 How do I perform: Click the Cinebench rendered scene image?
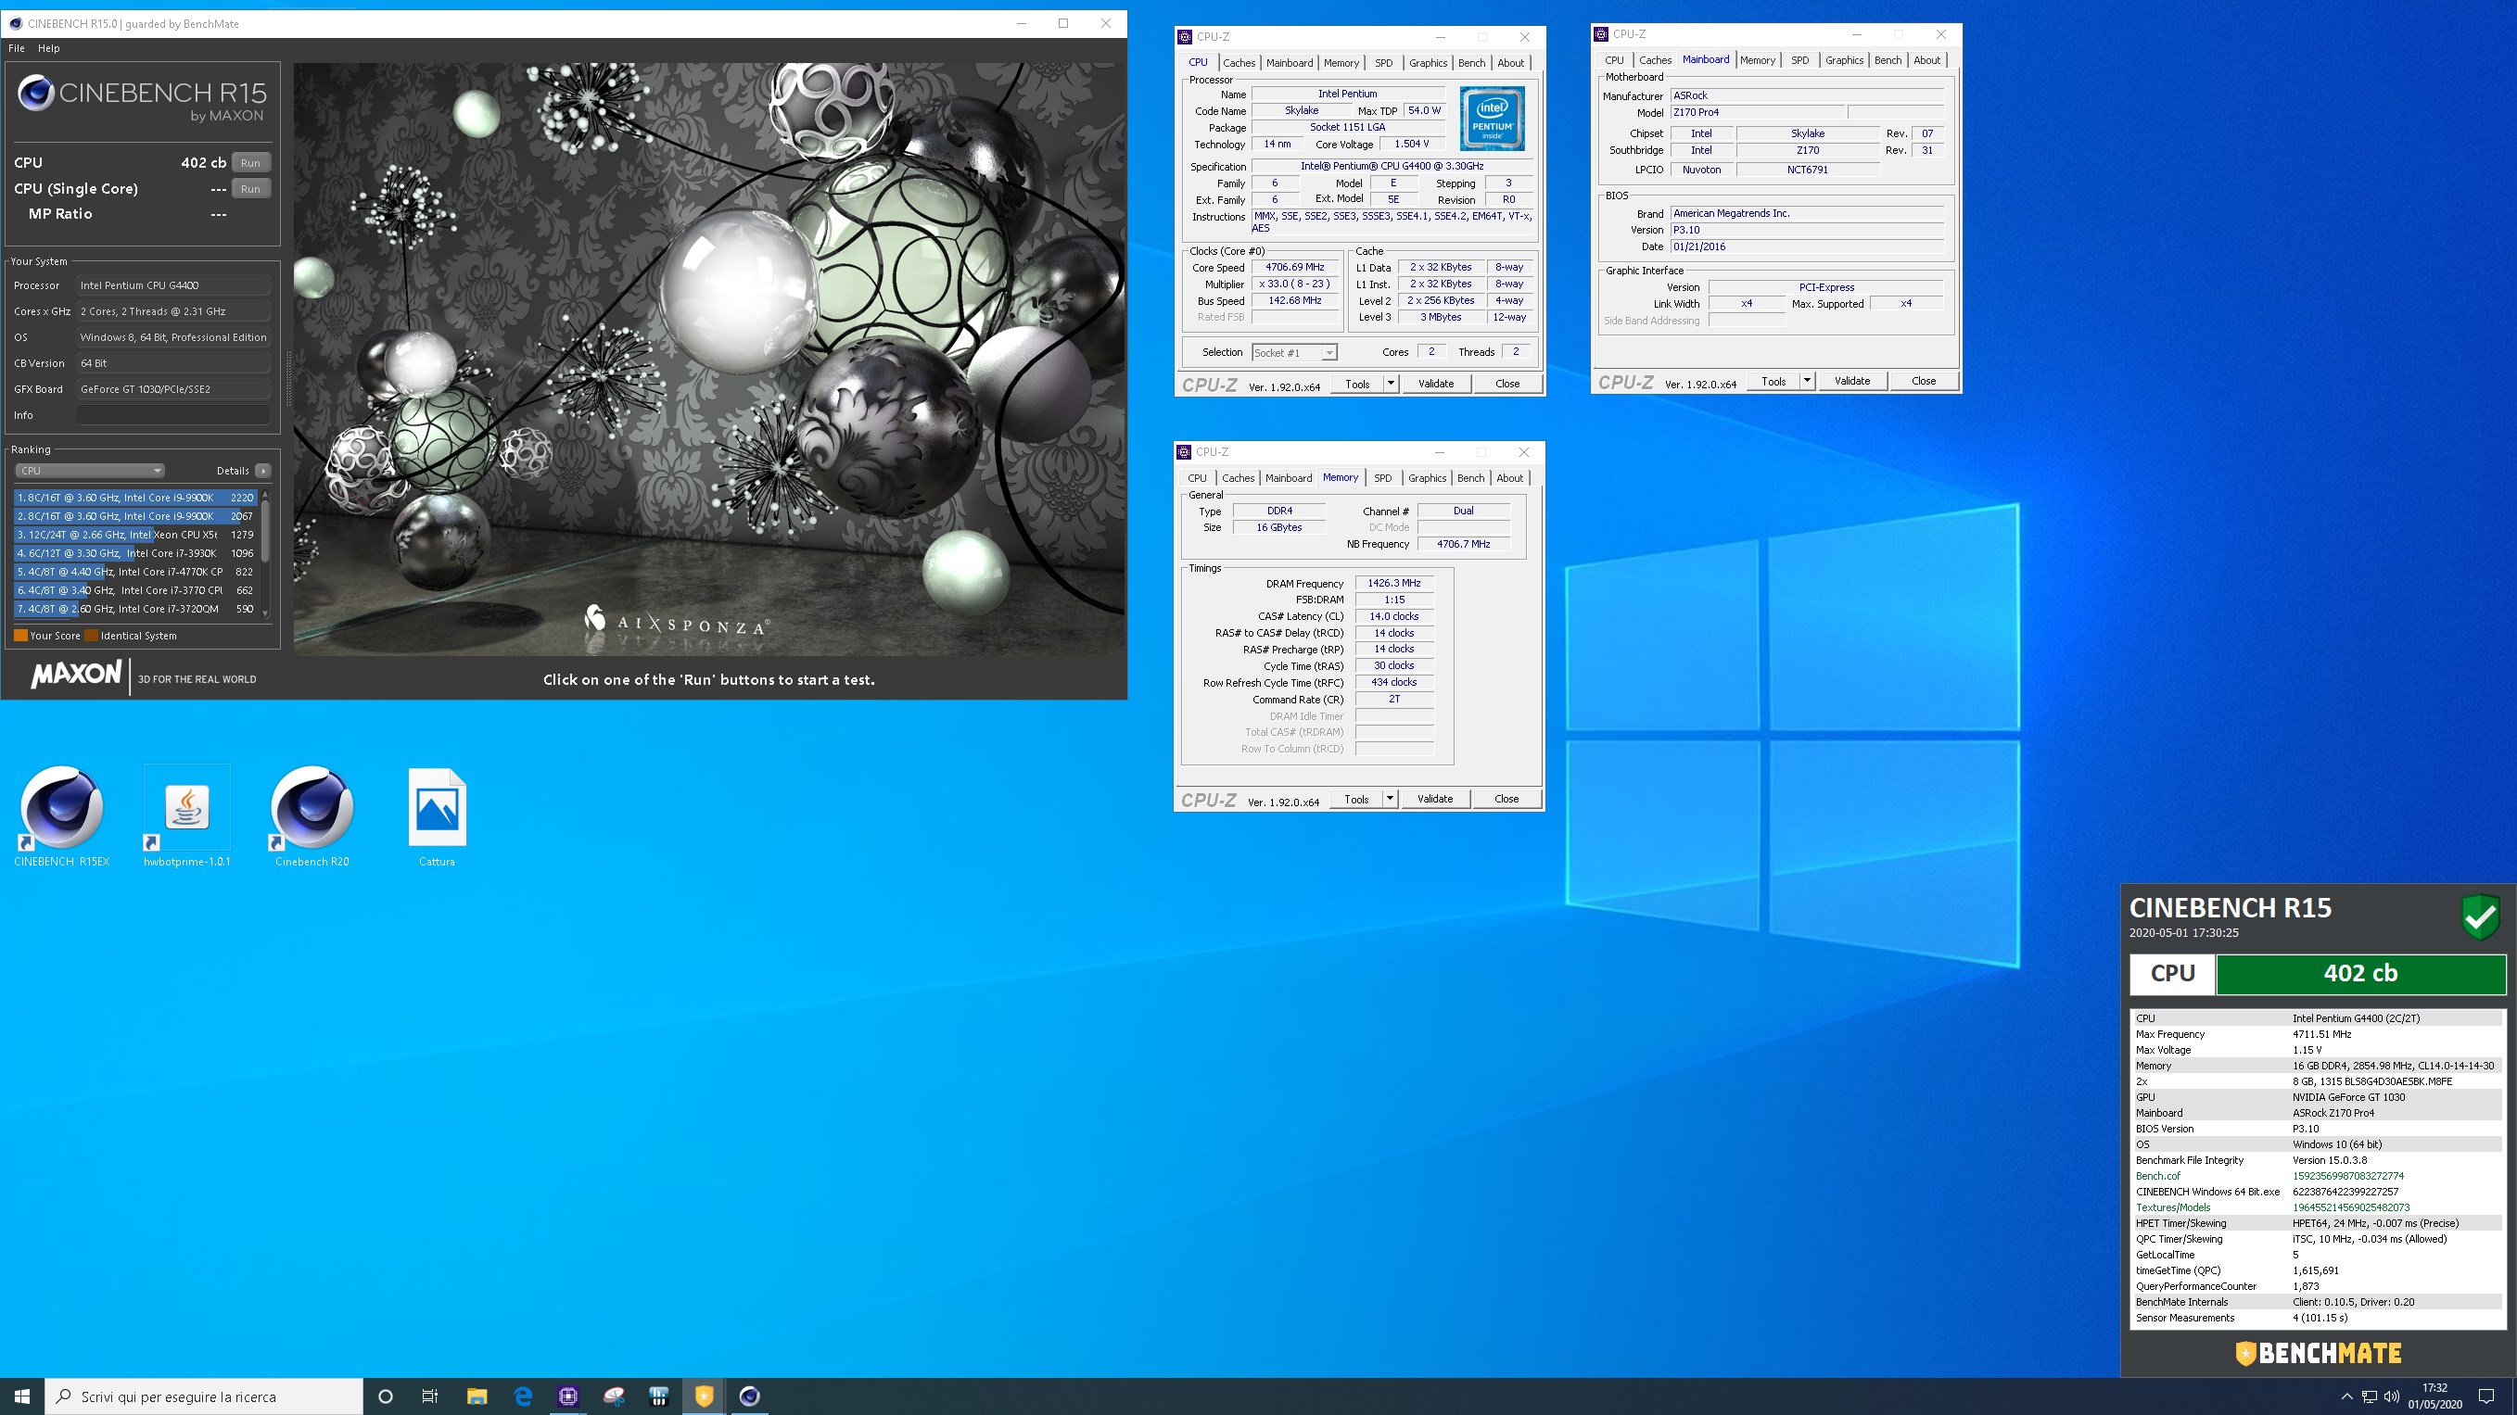coord(708,359)
